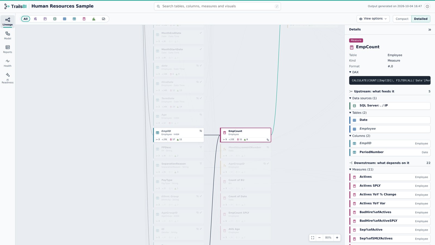This screenshot has width=435, height=245.
Task: Filter lineage by purple query/expression icon
Action: pos(45,19)
